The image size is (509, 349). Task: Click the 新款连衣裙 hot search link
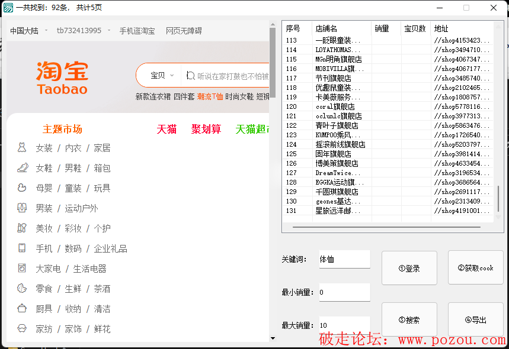pos(153,96)
